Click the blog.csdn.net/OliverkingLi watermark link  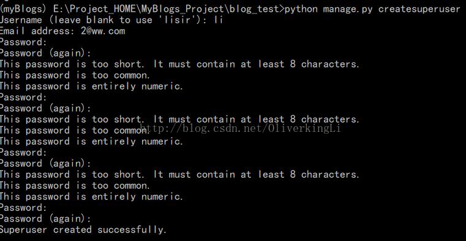[241, 129]
